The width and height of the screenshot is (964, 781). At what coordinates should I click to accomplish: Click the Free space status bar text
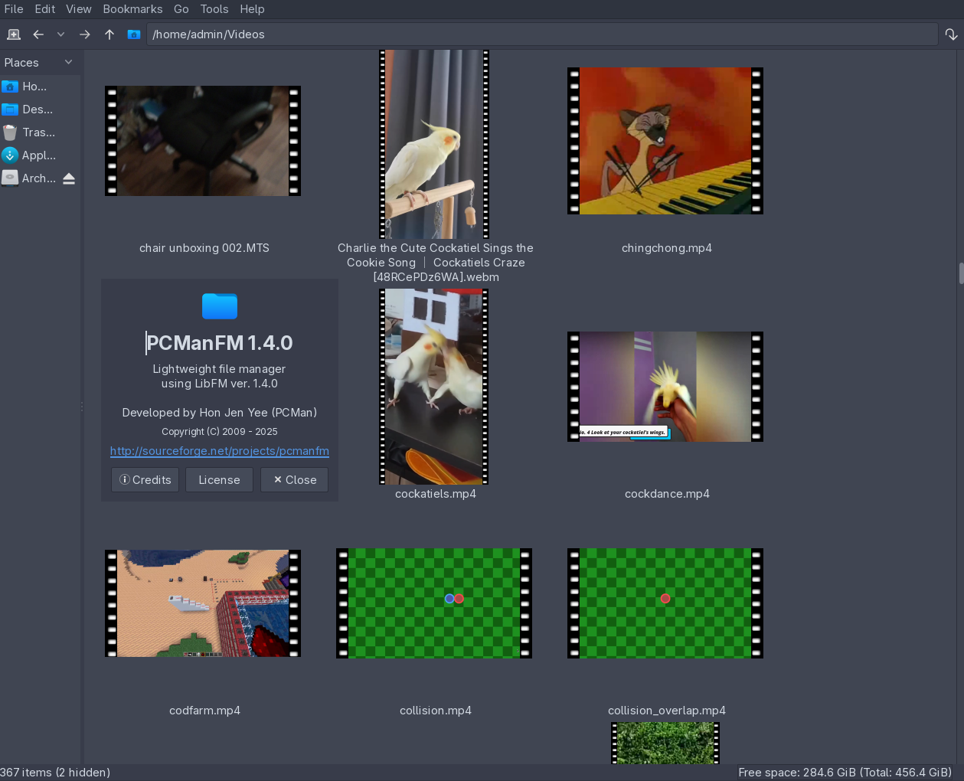pyautogui.click(x=845, y=773)
